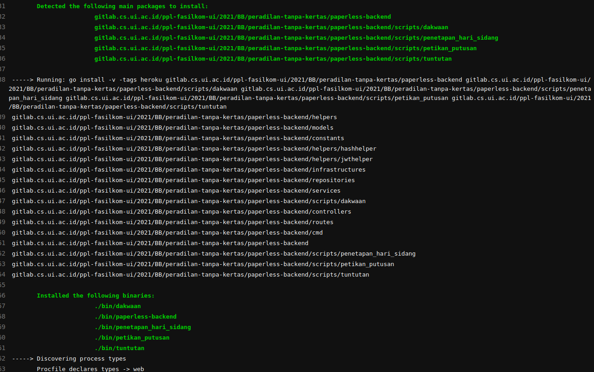Select the paperless-backend/controllers log line

[182, 212]
